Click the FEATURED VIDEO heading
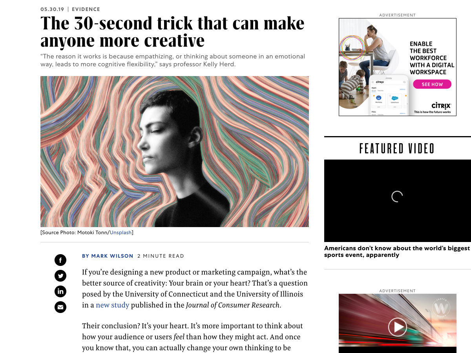471x353 pixels. click(397, 149)
